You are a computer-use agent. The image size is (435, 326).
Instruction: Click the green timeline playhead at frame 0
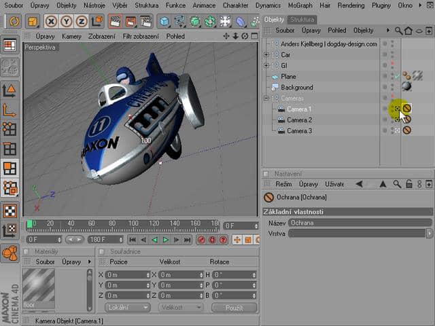(x=29, y=224)
